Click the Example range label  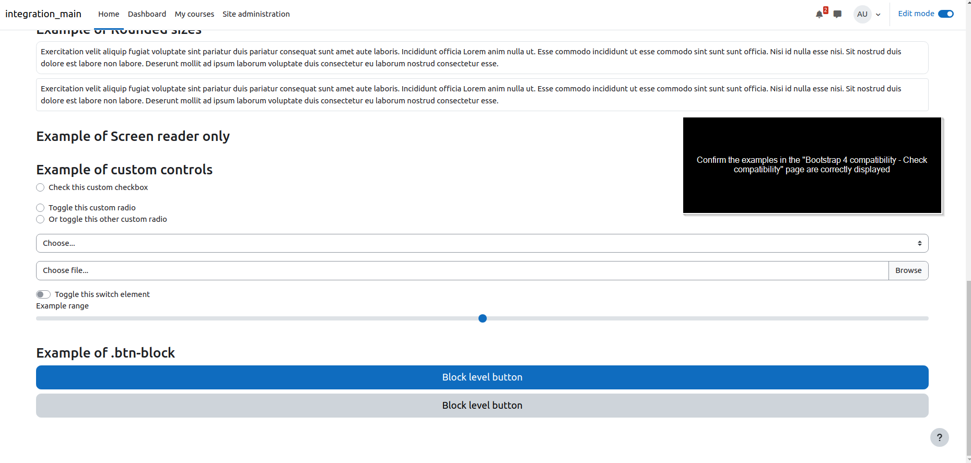coord(62,306)
